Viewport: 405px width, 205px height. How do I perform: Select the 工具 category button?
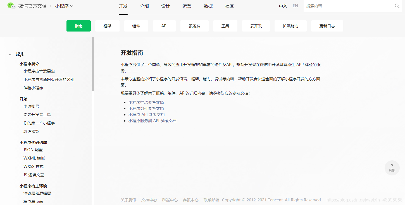(x=225, y=26)
